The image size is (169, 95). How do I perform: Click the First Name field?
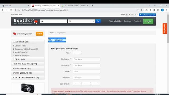87,59
